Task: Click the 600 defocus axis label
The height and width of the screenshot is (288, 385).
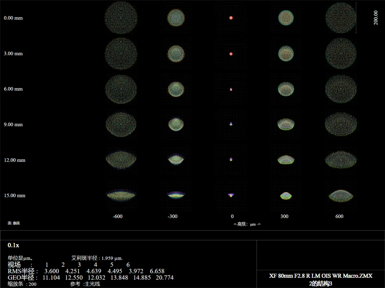Action: [x=339, y=216]
